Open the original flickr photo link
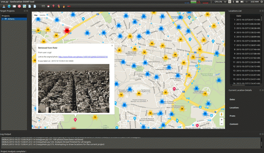 tap(83, 57)
